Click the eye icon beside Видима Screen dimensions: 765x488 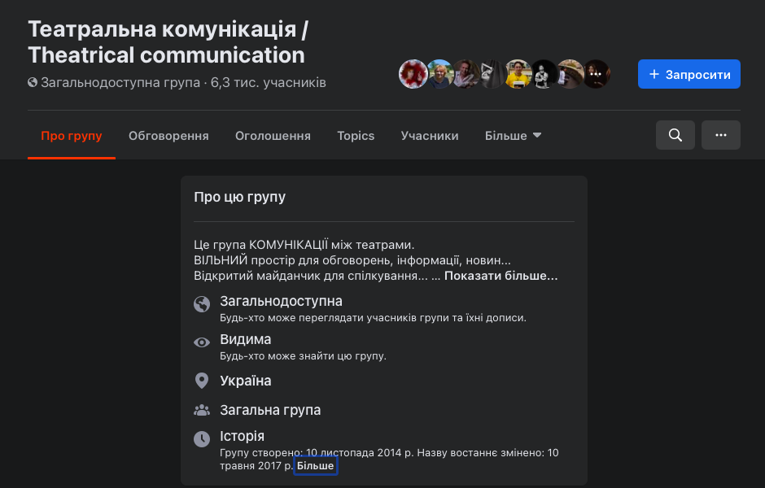(202, 342)
